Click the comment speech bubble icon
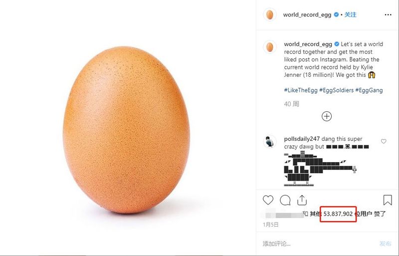 pos(285,200)
